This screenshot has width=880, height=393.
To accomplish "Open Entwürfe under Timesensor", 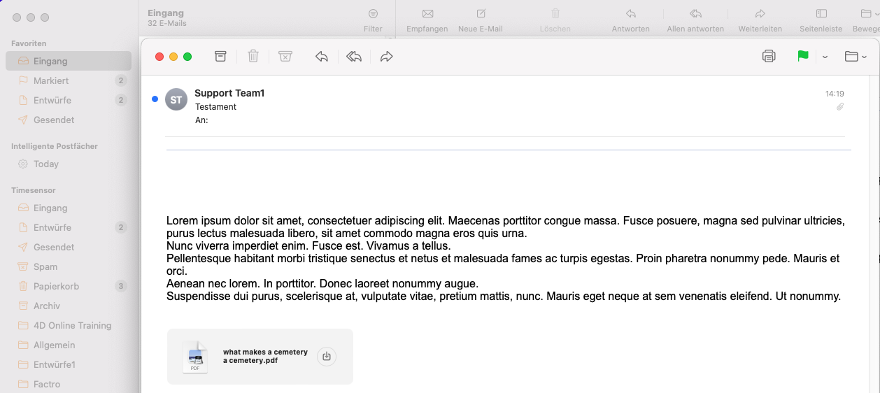I will (69, 227).
